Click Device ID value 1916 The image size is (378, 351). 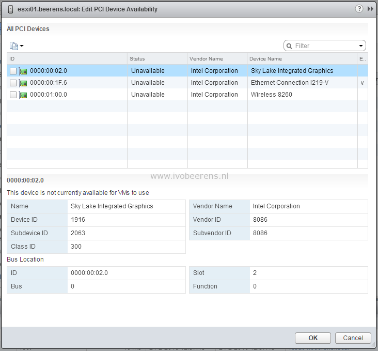(78, 219)
